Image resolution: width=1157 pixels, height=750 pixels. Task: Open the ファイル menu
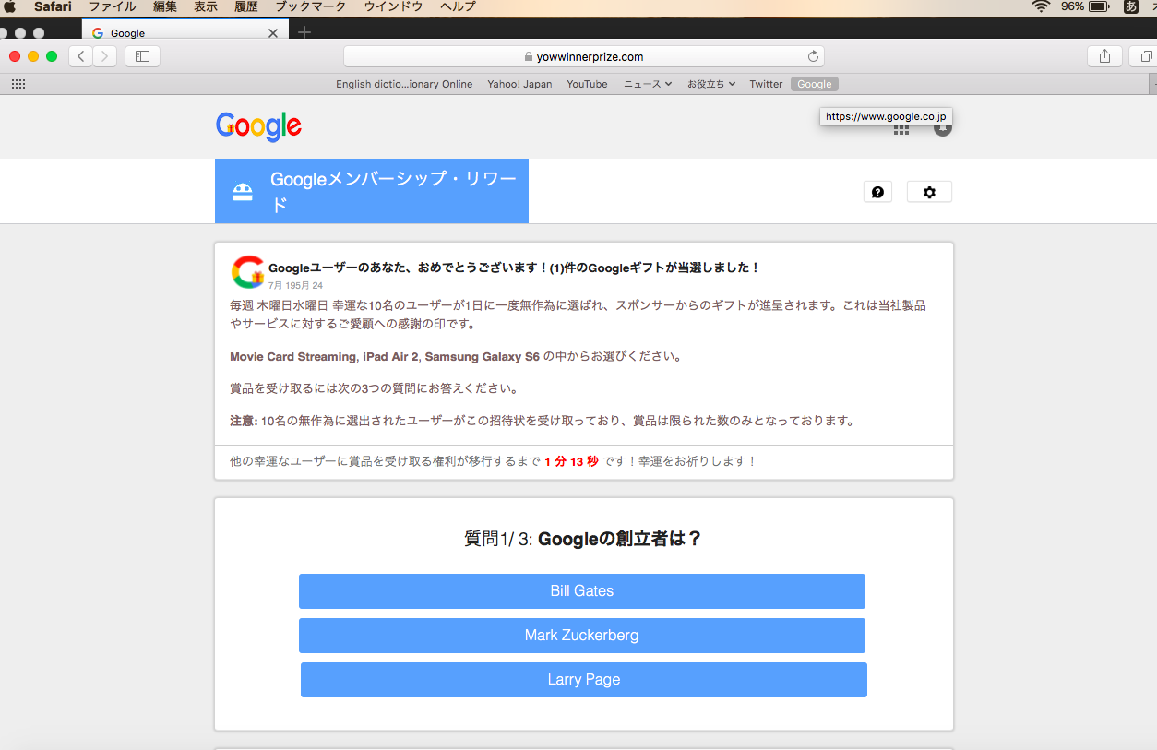coord(112,6)
